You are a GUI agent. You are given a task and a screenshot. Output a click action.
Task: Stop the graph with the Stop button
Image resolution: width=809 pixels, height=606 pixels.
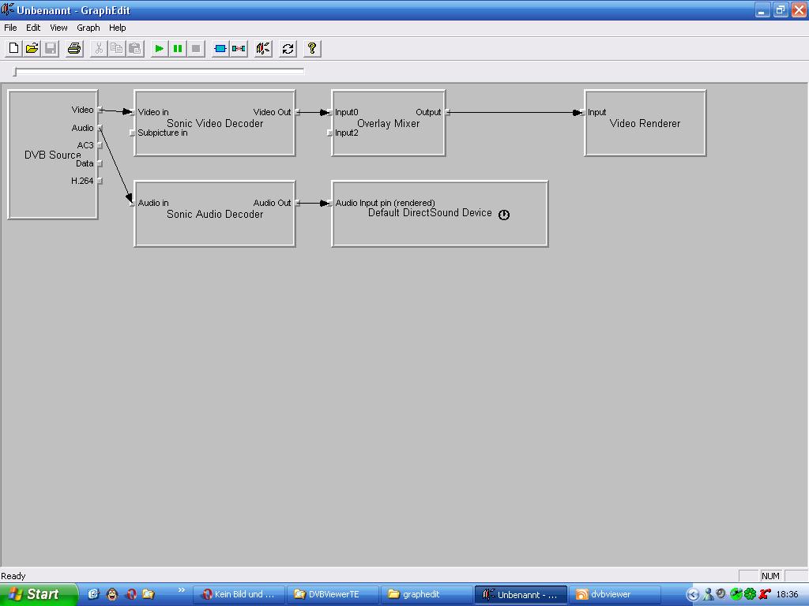[x=196, y=48]
